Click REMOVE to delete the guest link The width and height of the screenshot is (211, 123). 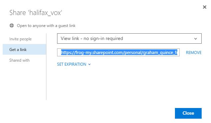point(194,52)
